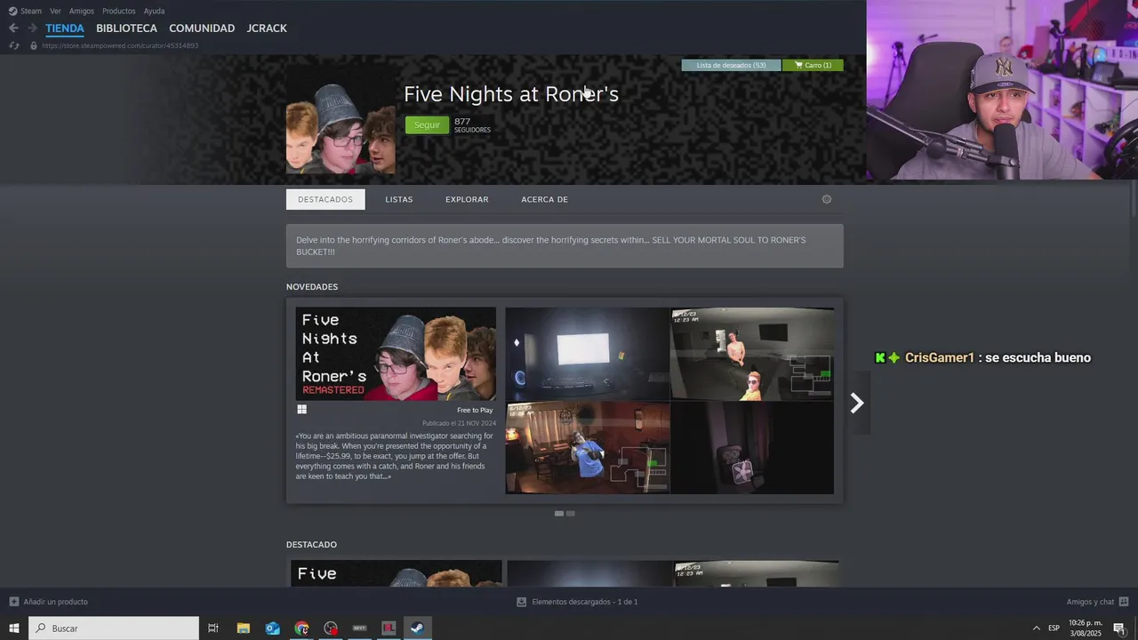Image resolution: width=1138 pixels, height=640 pixels.
Task: Select the EXPLORAR tab
Action: (x=467, y=199)
